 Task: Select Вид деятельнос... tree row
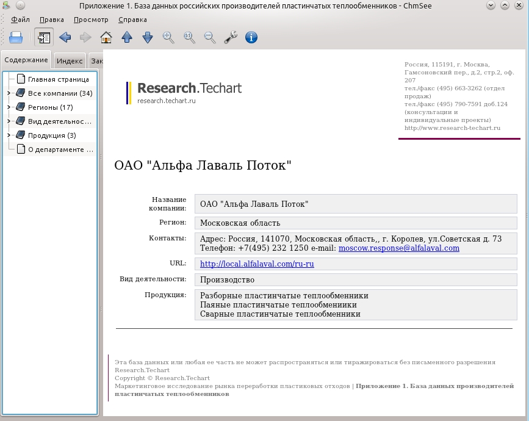(x=51, y=121)
